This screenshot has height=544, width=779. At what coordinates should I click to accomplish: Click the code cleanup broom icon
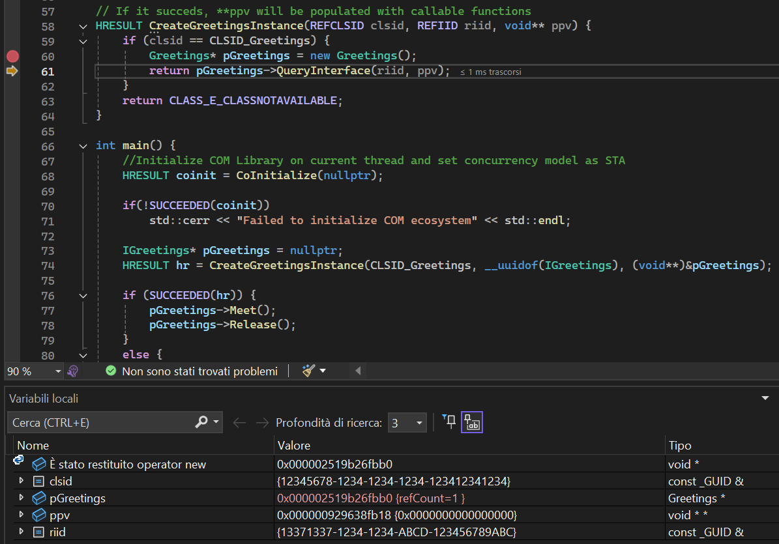[308, 371]
